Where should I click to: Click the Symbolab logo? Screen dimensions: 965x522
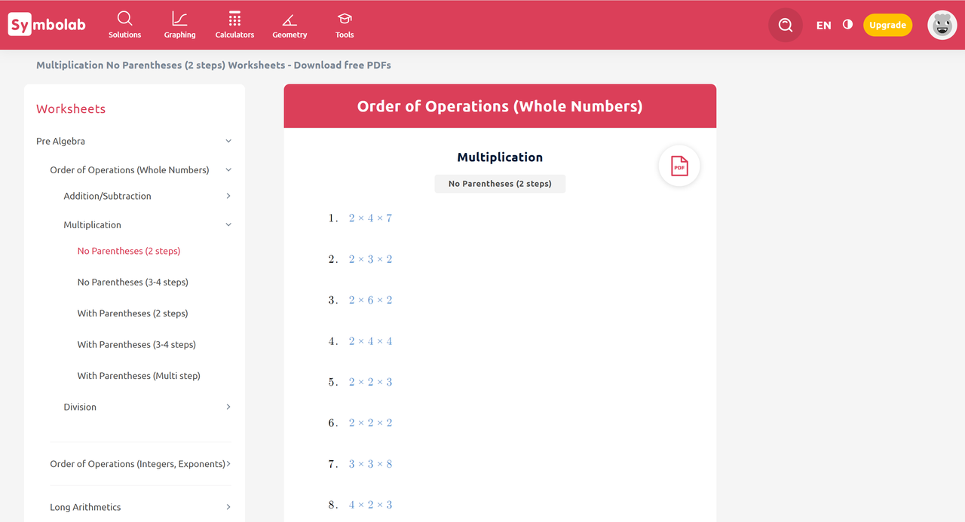(x=47, y=25)
